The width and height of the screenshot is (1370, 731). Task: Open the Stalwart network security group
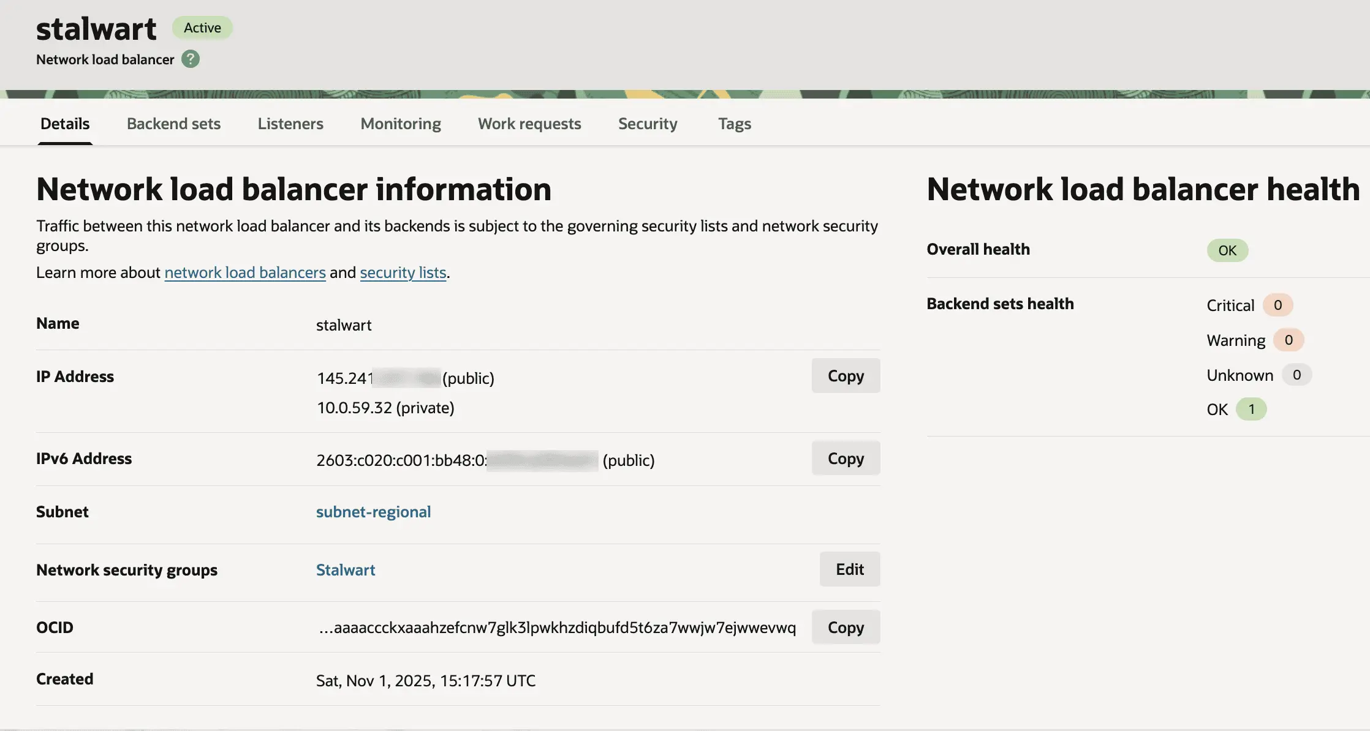[346, 569]
